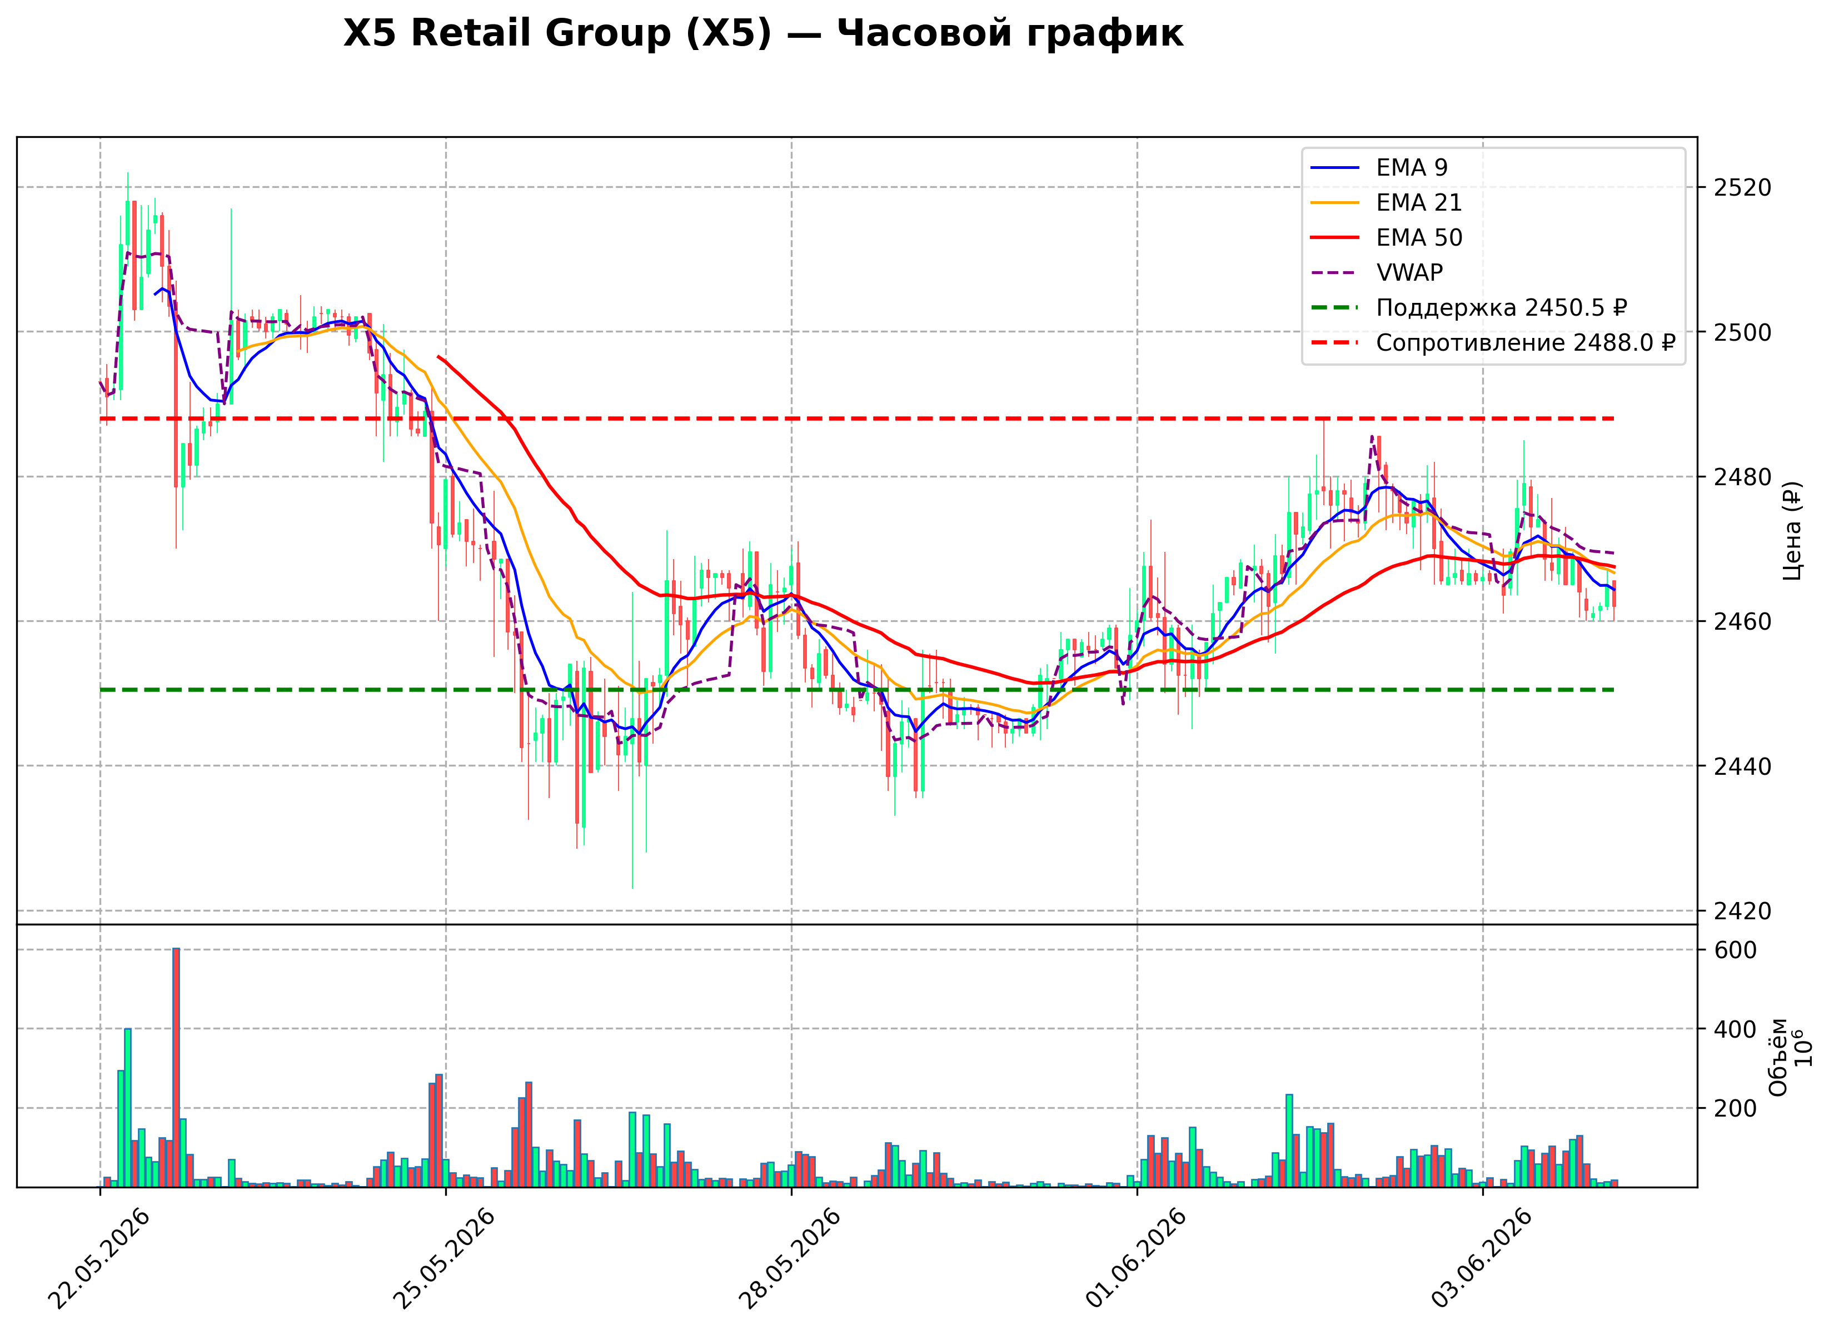Click the 25.05.2026 date label
The image size is (1834, 1330).
pos(444,1259)
